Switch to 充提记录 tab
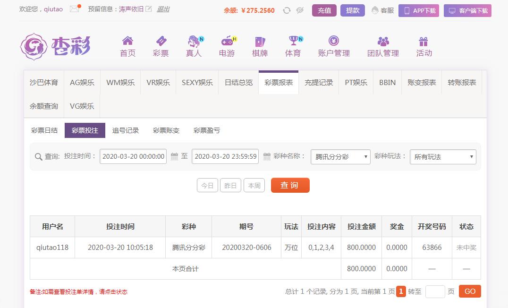Viewport: 508px width, 308px height. tap(319, 82)
